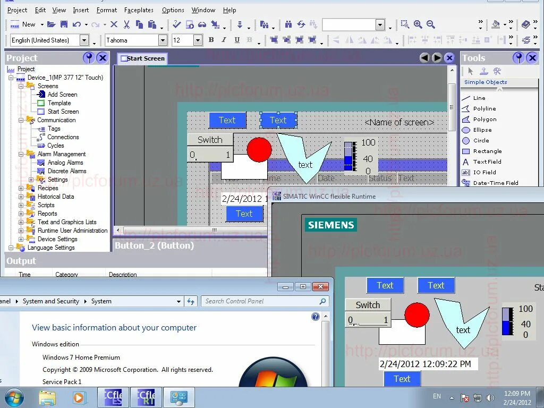Pin the Tools panel
544x408 pixels.
pos(518,57)
